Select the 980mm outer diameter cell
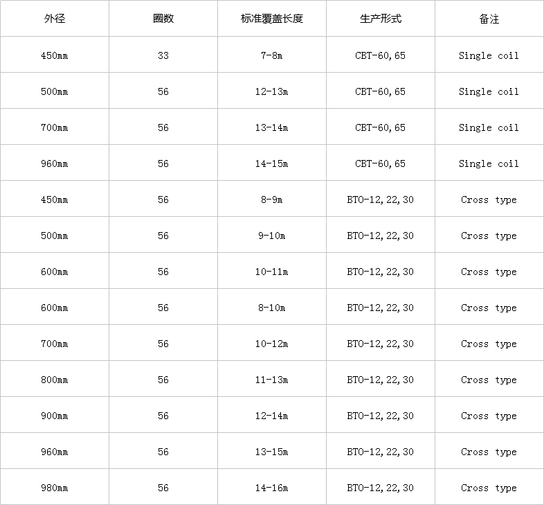The width and height of the screenshot is (544, 505). (54, 488)
